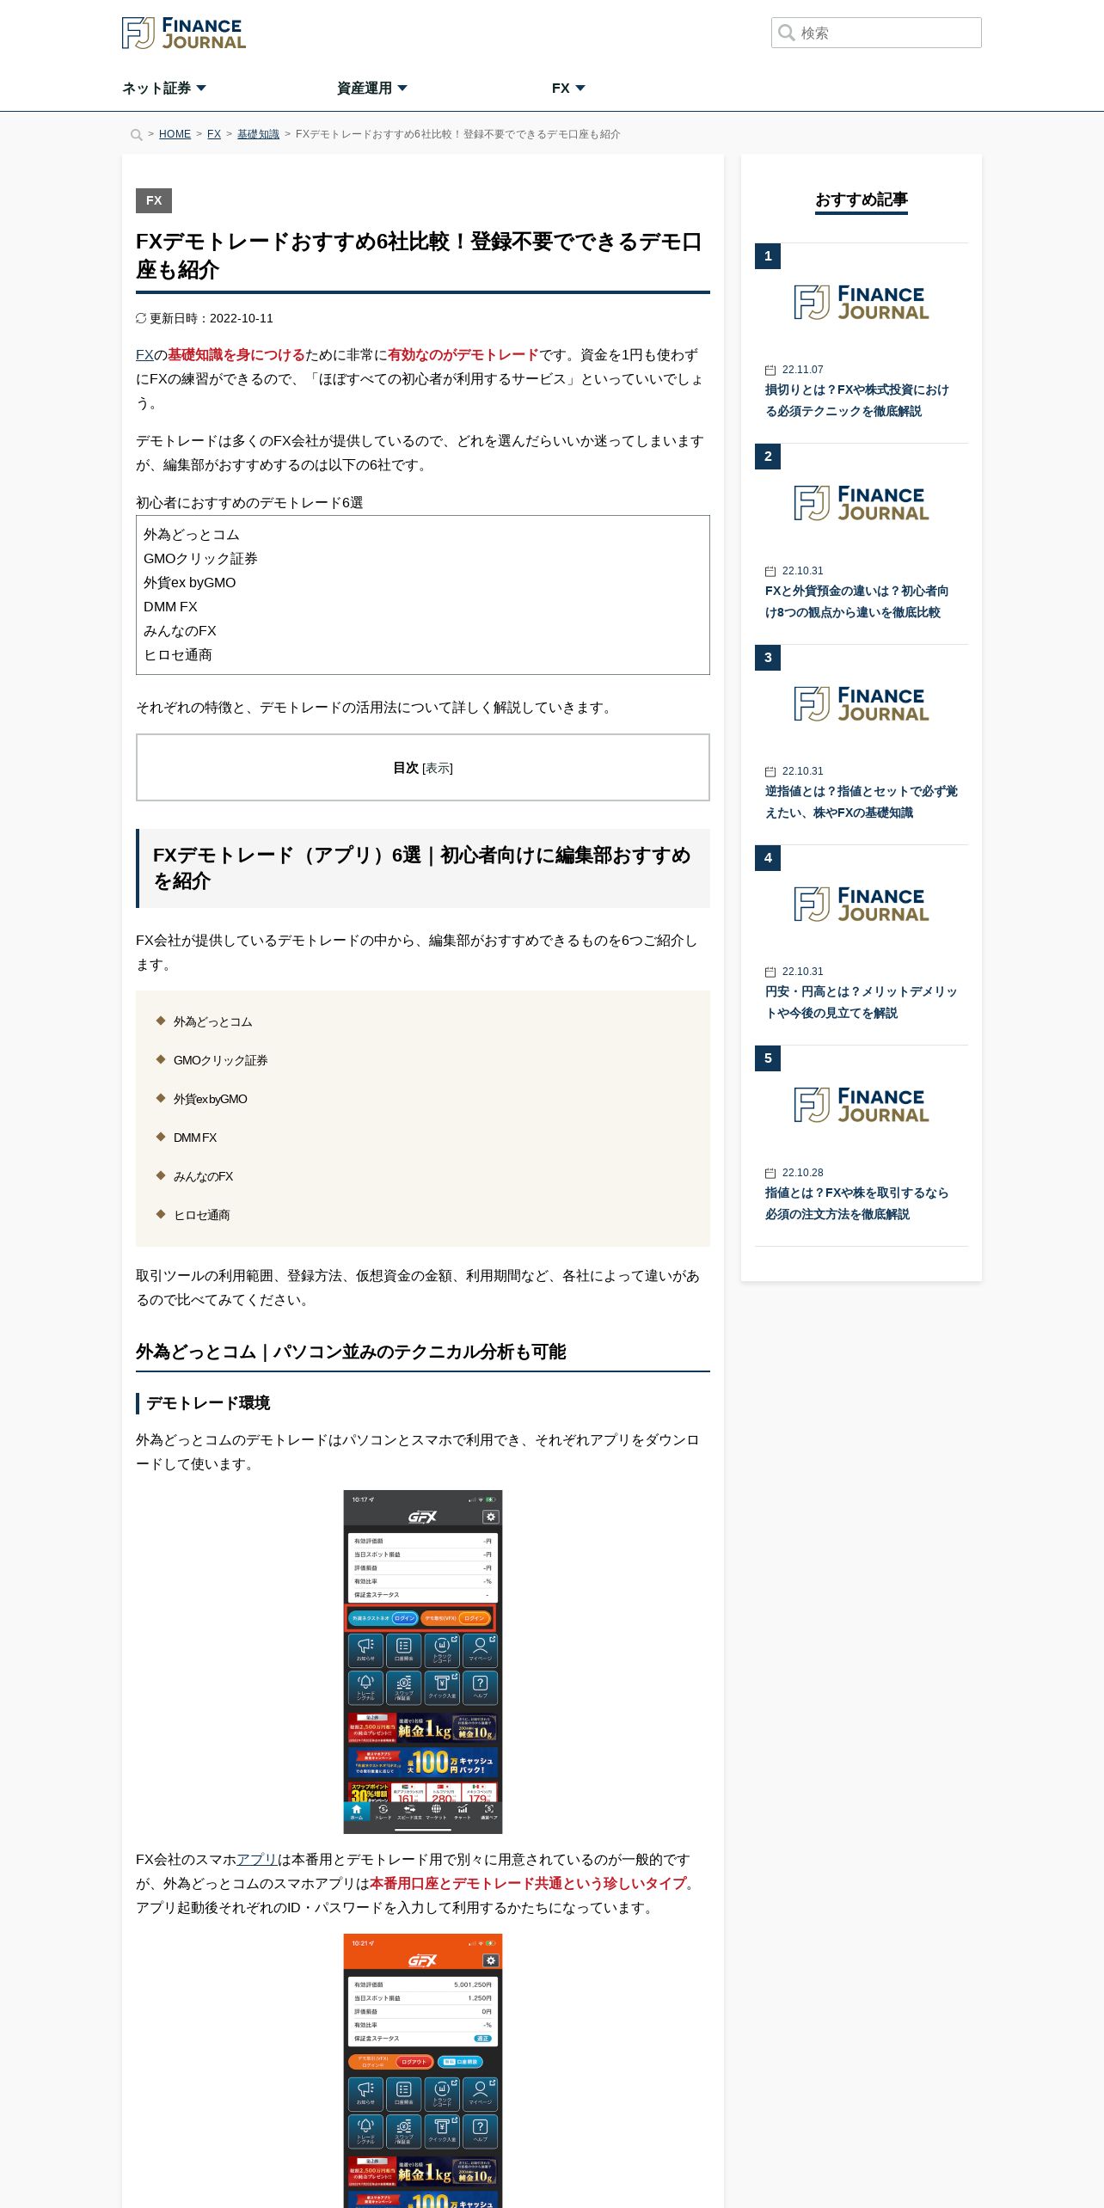Image resolution: width=1104 pixels, height=2208 pixels.
Task: Open article 円安・円高とは？メリットデメリット
Action: tap(862, 1002)
